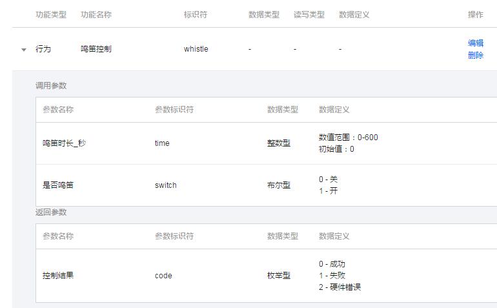Click the 功能类型 column header

[50, 15]
